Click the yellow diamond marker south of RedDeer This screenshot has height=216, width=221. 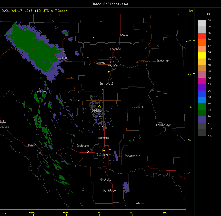pos(109,72)
